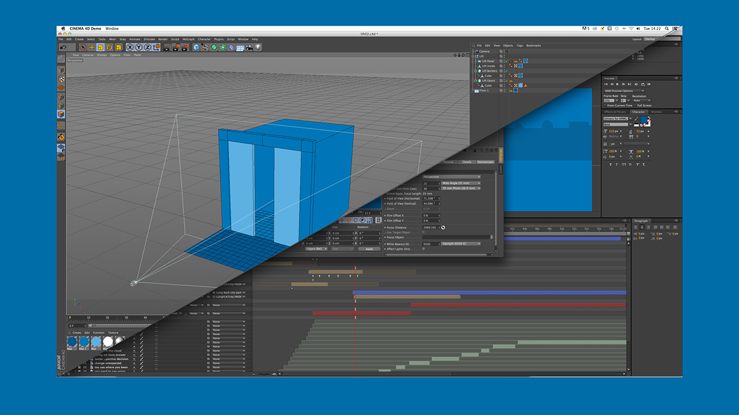739x415 pixels.
Task: Click the Undo arrow in Cinema 4D toolbar
Action: (63, 47)
